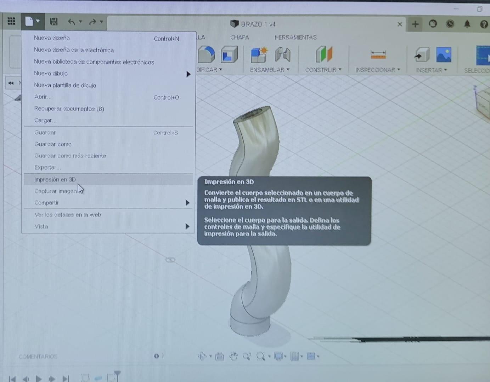Open the job status clock icon

450,24
